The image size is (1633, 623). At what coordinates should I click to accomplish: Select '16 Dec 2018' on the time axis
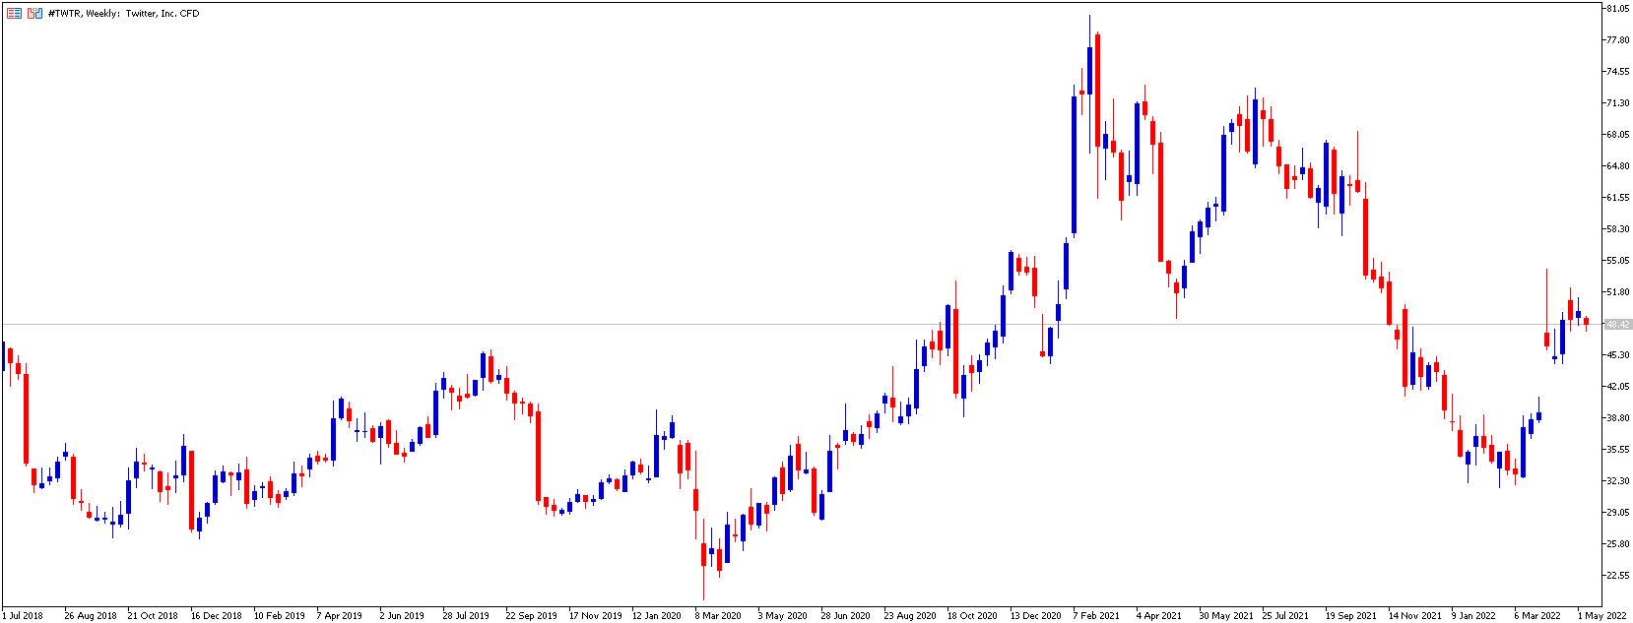click(216, 616)
